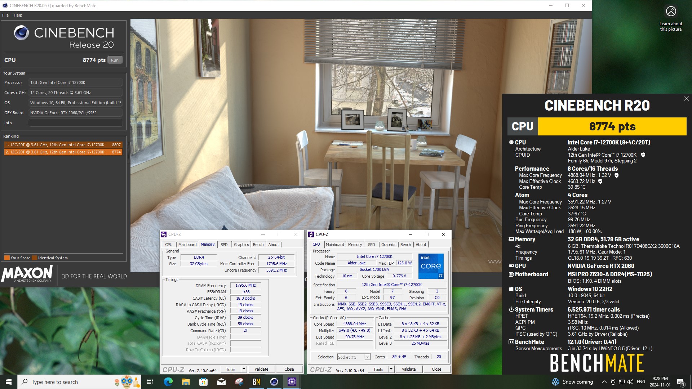Click Tools button in CPU-Z Memory window

pyautogui.click(x=231, y=369)
